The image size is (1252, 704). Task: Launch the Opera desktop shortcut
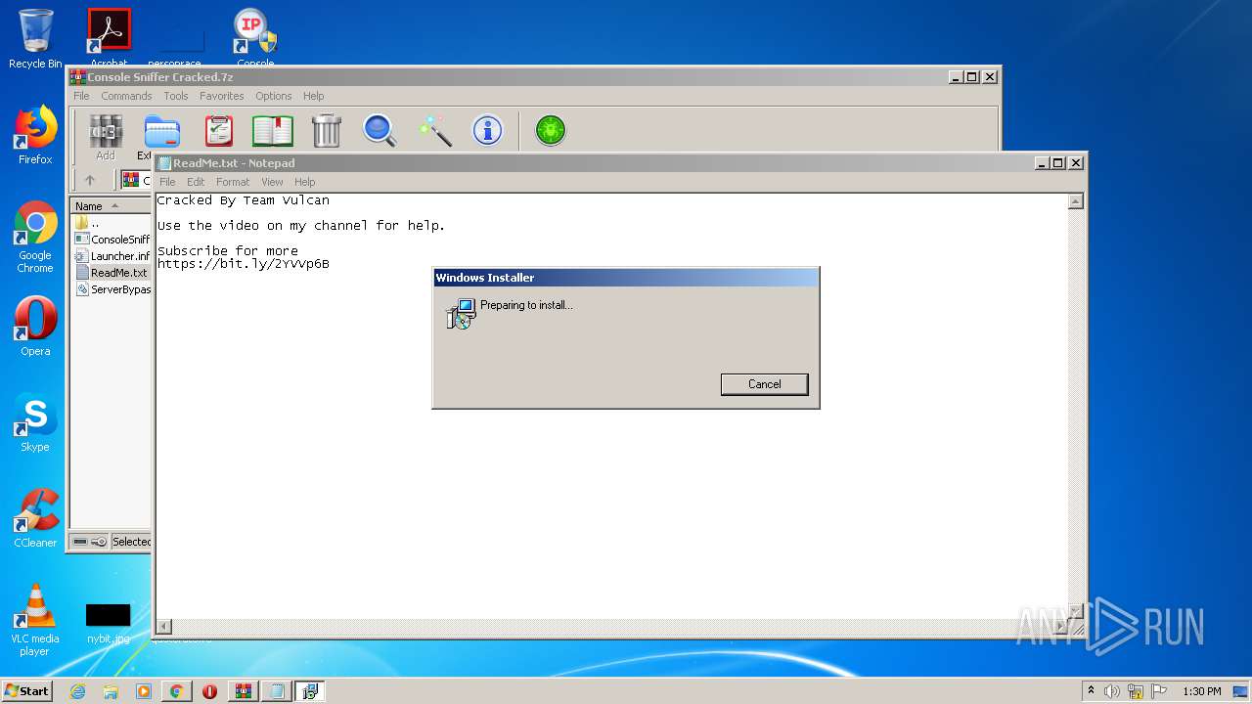[35, 326]
